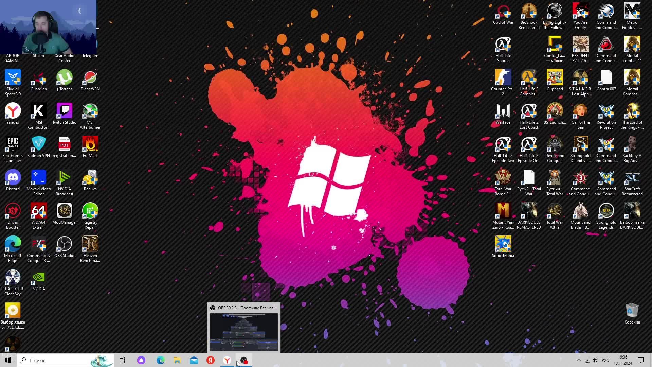Open Task View from the taskbar

point(122,360)
